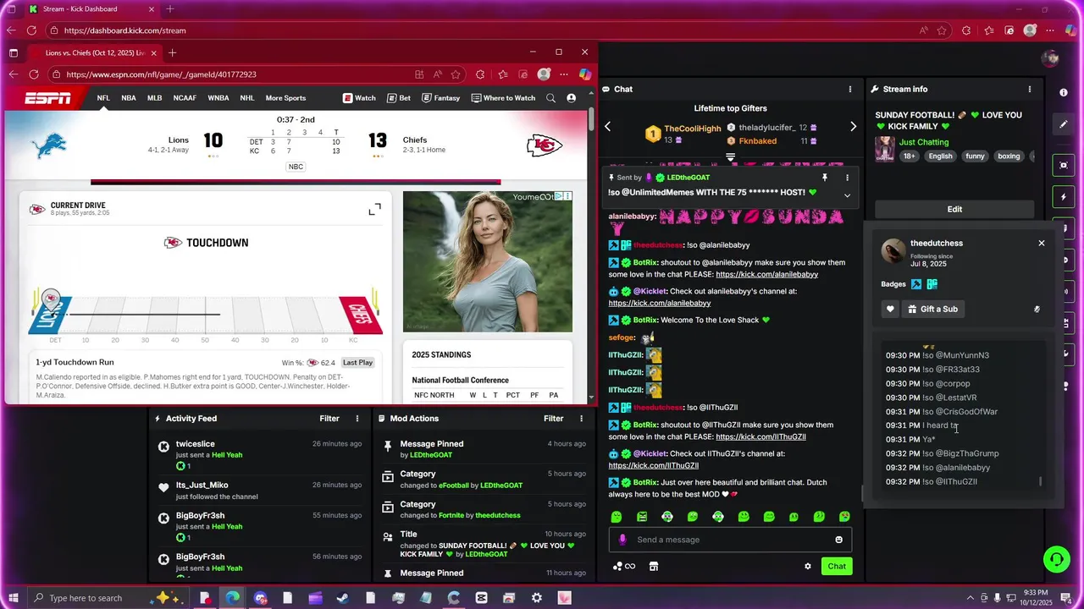
Task: Click ESPN NBA menu item
Action: point(129,98)
